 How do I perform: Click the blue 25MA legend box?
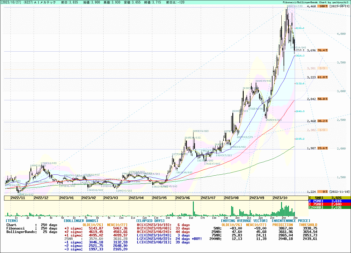(329, 201)
